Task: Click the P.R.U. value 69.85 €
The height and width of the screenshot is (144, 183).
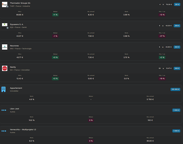Action: (x=20, y=15)
